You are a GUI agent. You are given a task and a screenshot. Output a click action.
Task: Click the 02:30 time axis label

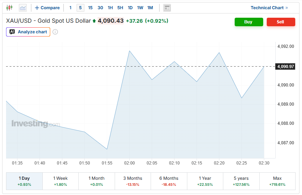tap(264, 163)
